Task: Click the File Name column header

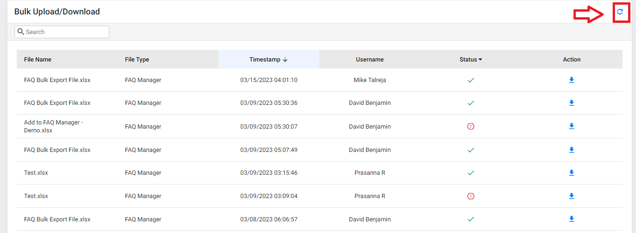Action: click(38, 60)
